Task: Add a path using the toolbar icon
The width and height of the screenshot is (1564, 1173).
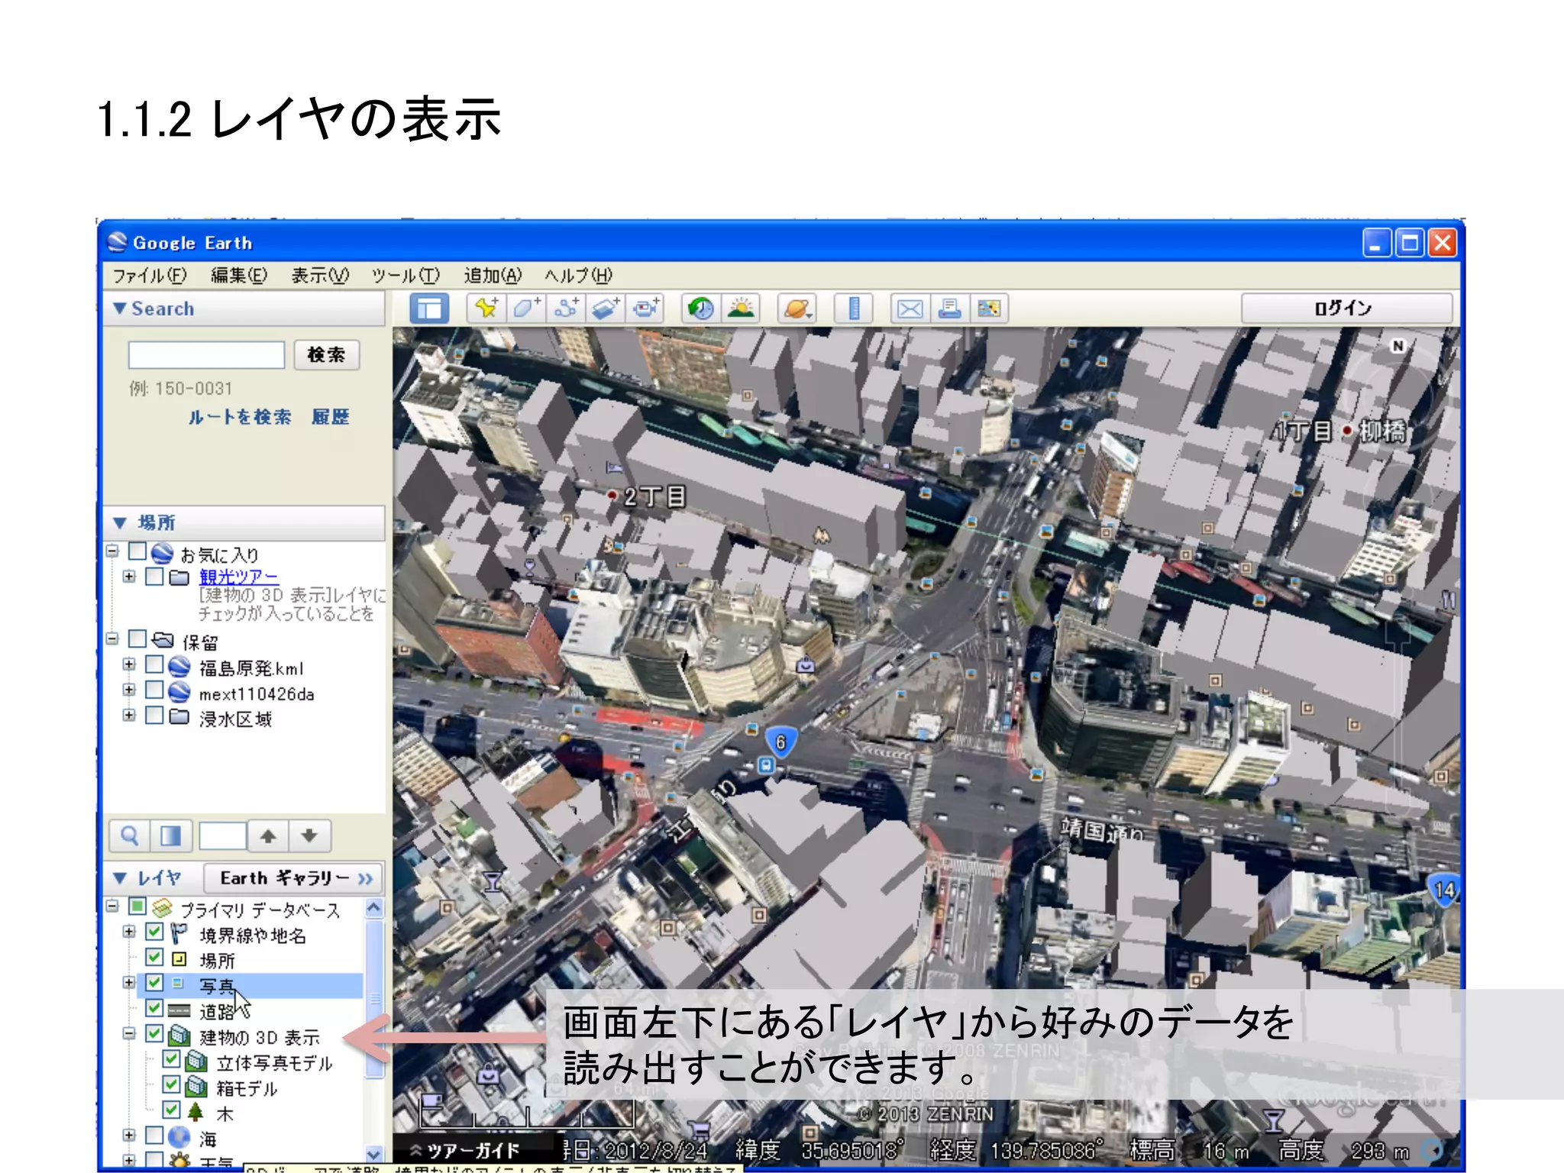Action: point(566,309)
